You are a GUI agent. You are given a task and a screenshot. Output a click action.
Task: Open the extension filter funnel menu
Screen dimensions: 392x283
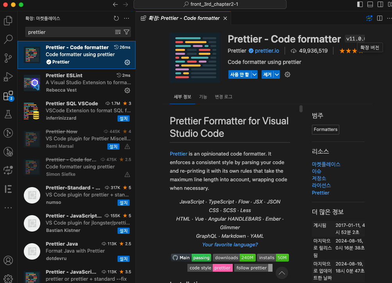click(x=127, y=32)
